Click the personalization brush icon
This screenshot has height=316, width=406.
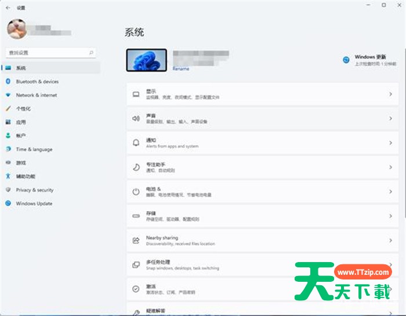[8, 108]
